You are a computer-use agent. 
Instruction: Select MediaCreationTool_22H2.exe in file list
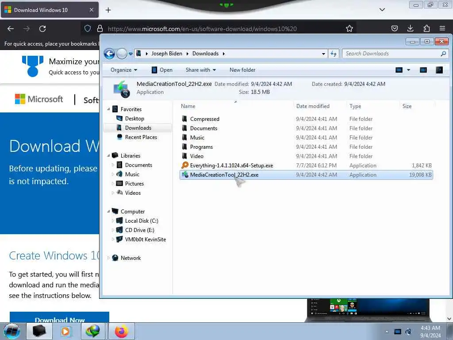(x=306, y=175)
